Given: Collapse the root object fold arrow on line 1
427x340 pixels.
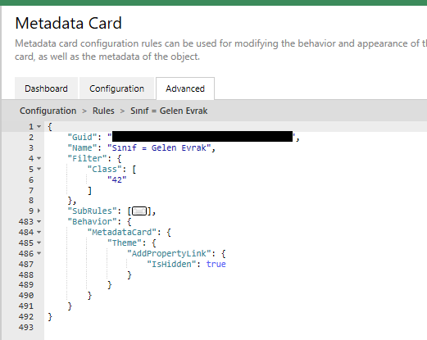Looking at the screenshot, I should [39, 126].
